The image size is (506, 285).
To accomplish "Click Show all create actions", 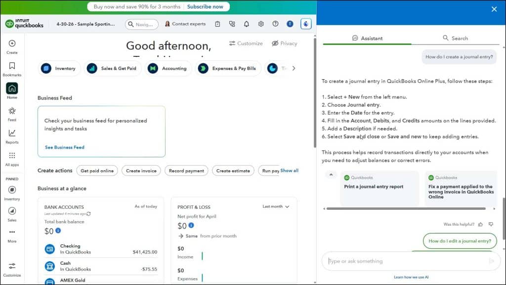I will [289, 171].
